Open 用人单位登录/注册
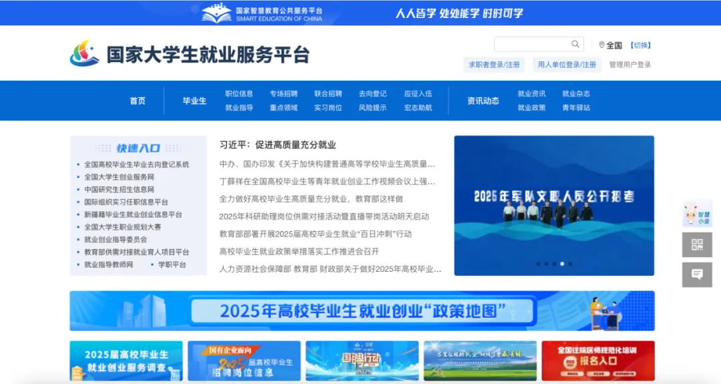Image resolution: width=721 pixels, height=384 pixels. click(x=567, y=65)
